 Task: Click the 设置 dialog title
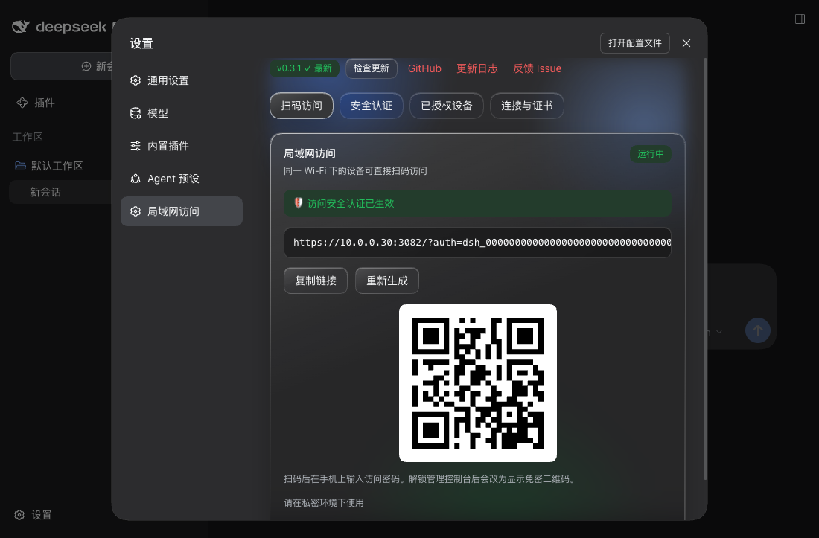tap(141, 43)
